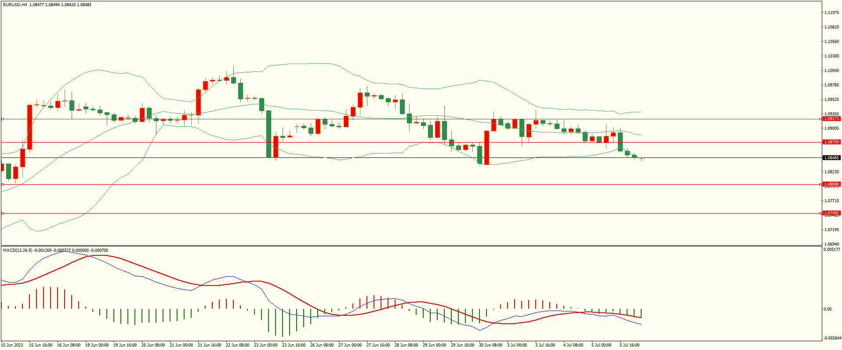Grab left handle of the 1.09173 line
This screenshot has height=350, width=842.
pyautogui.click(x=2, y=119)
